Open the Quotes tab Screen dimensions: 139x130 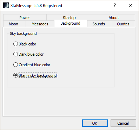pos(123,24)
